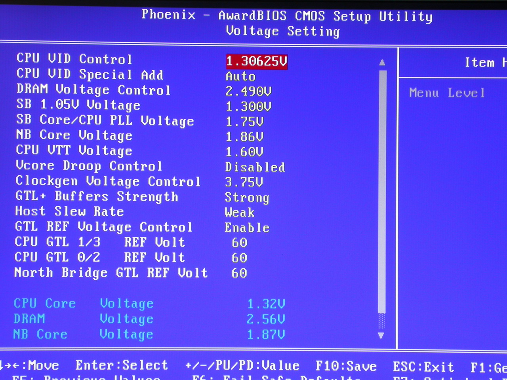Select the DRAM Voltage Control label
Image resolution: width=507 pixels, height=380 pixels.
93,90
